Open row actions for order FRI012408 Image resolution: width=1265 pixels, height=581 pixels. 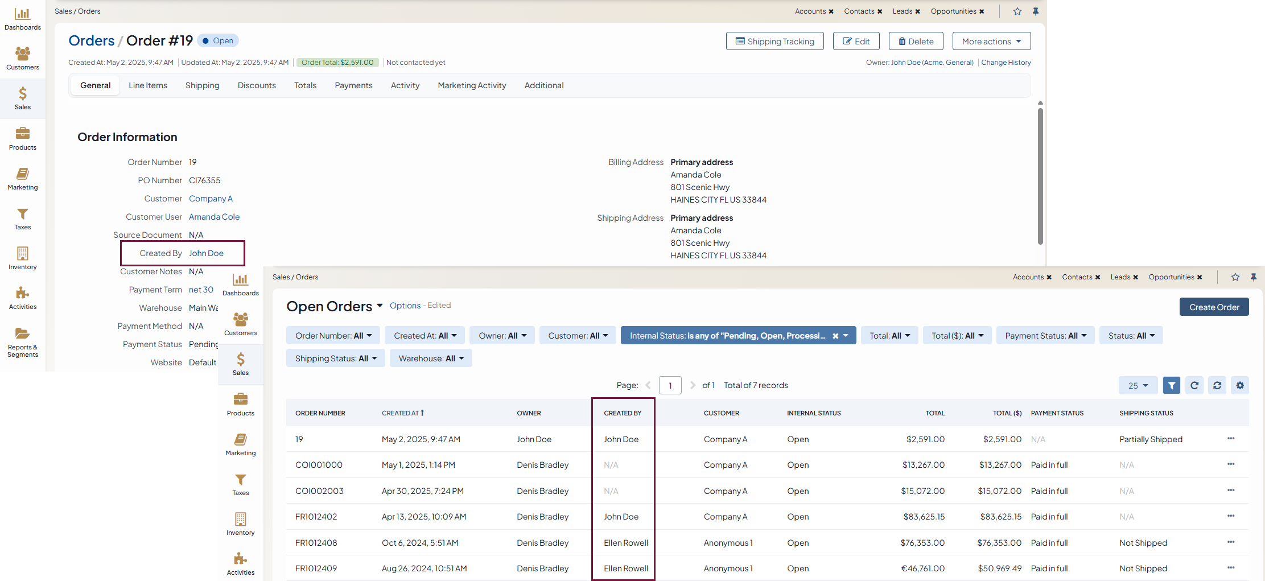[1230, 542]
